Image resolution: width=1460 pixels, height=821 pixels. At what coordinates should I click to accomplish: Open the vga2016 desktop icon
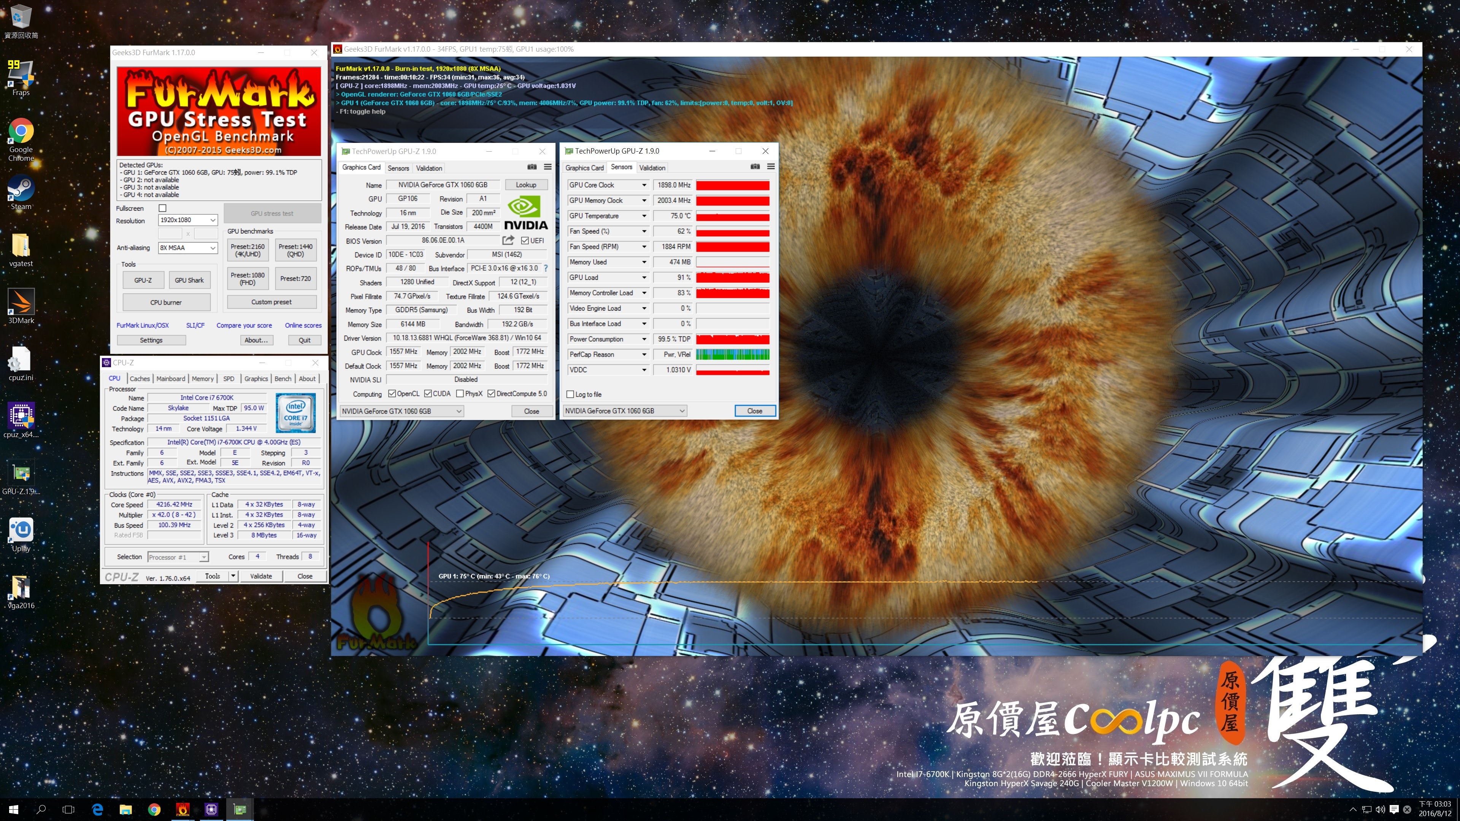pyautogui.click(x=21, y=591)
